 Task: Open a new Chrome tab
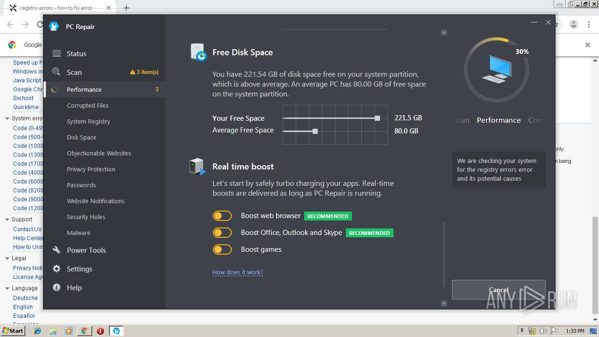[126, 8]
